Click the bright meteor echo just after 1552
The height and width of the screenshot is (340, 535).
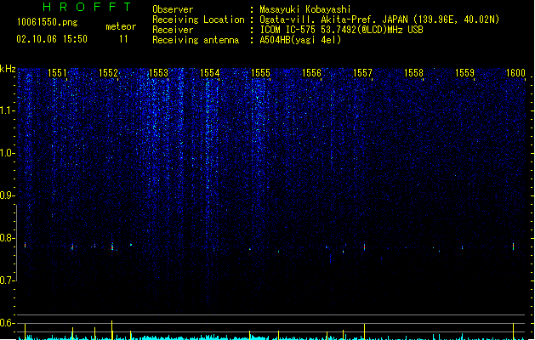coord(112,246)
